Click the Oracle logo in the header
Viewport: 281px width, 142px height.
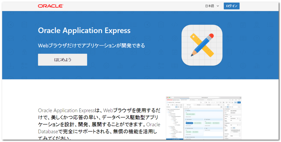click(x=50, y=6)
